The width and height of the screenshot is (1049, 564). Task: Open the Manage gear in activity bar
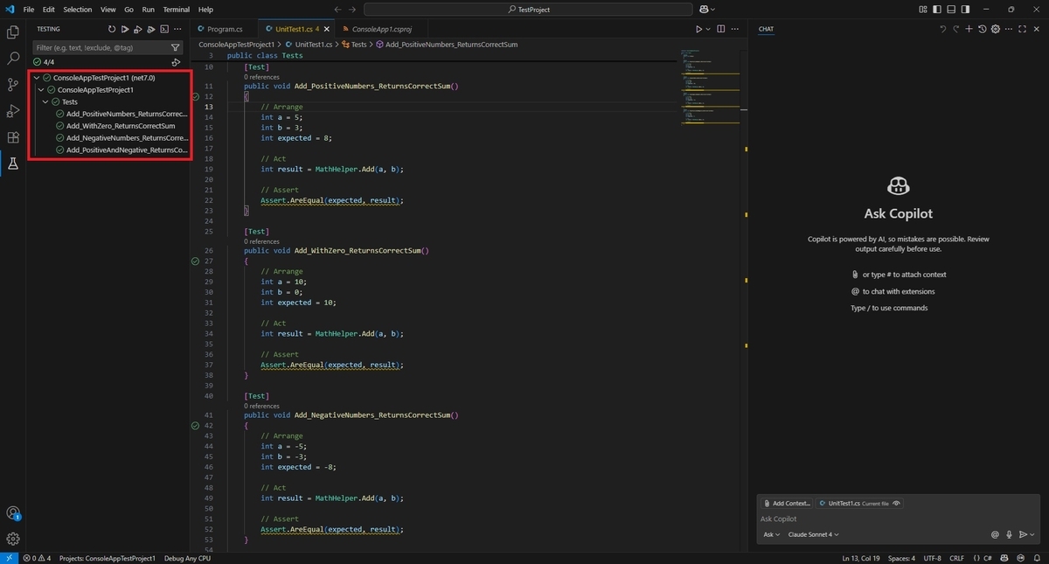[13, 540]
